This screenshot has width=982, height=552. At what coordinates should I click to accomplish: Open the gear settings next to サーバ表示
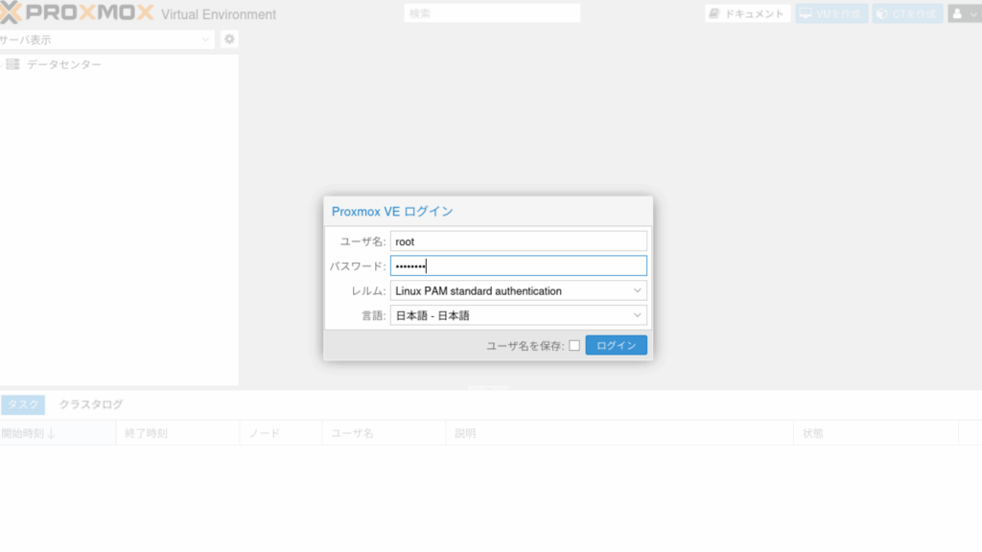[229, 39]
